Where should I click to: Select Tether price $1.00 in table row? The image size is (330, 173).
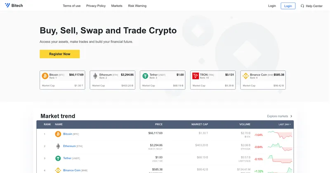[x=159, y=157]
